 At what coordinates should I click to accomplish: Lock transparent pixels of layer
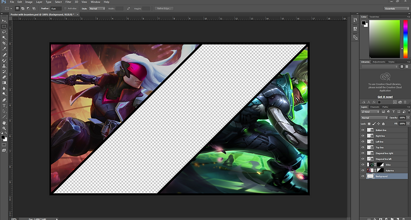pos(369,124)
